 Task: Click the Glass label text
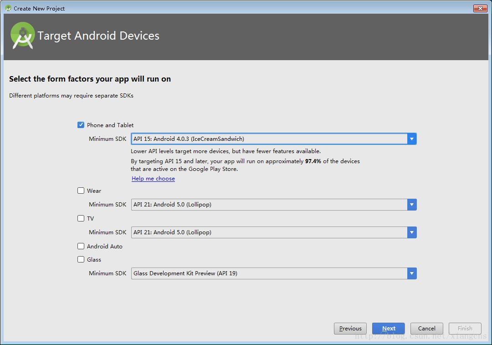[x=94, y=260]
